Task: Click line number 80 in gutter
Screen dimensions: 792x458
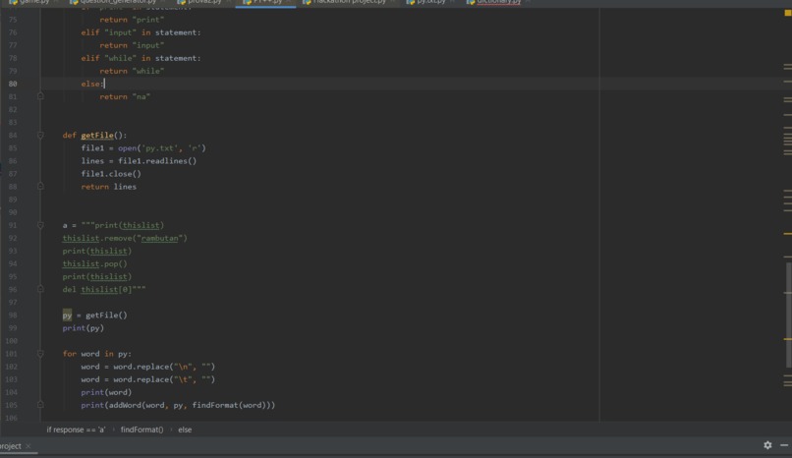Action: [13, 84]
